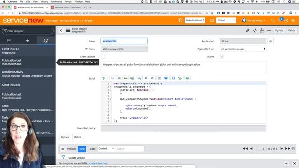Screen dimensions: 299x168
Task: Open the form context hamburger menu
Action: click(x=68, y=30)
